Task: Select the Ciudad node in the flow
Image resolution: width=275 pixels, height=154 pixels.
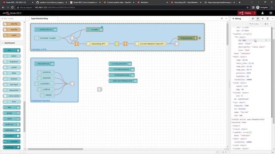Action: pos(95,30)
